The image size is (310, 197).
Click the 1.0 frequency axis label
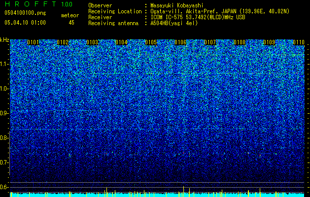[4, 89]
